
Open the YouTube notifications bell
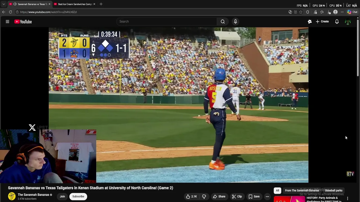(x=337, y=22)
